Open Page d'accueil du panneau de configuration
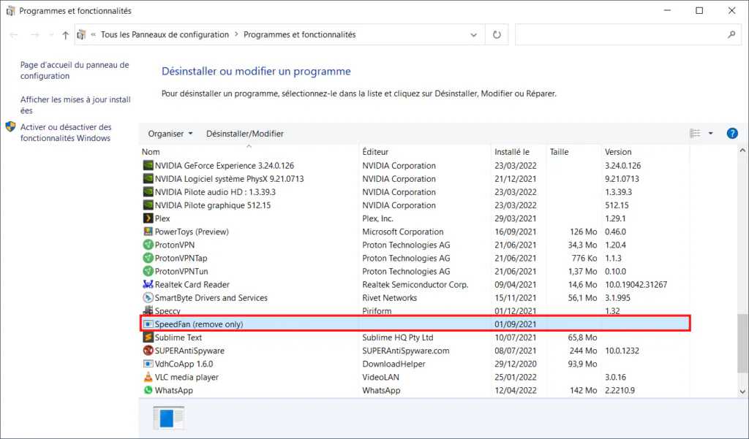This screenshot has width=749, height=439. (x=75, y=70)
